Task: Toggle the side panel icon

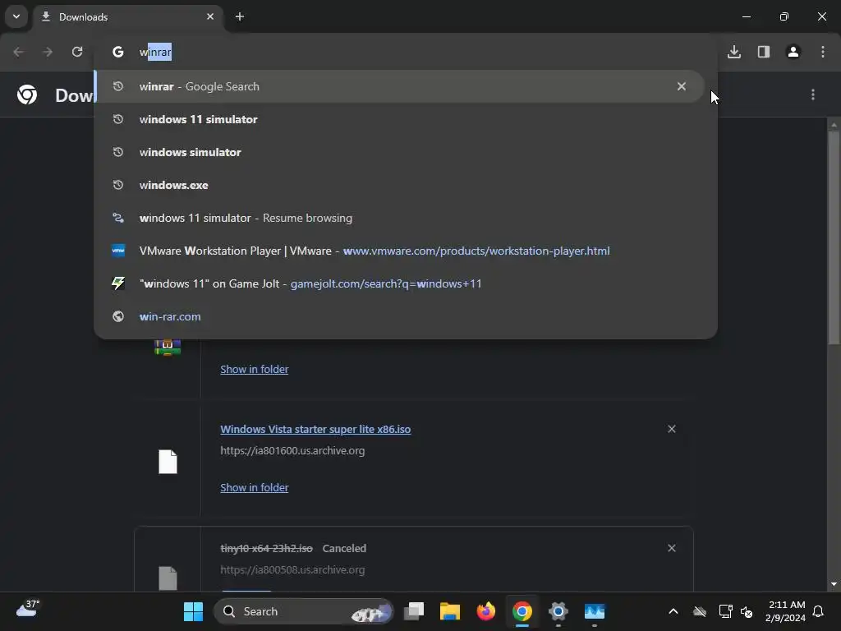Action: coord(764,52)
